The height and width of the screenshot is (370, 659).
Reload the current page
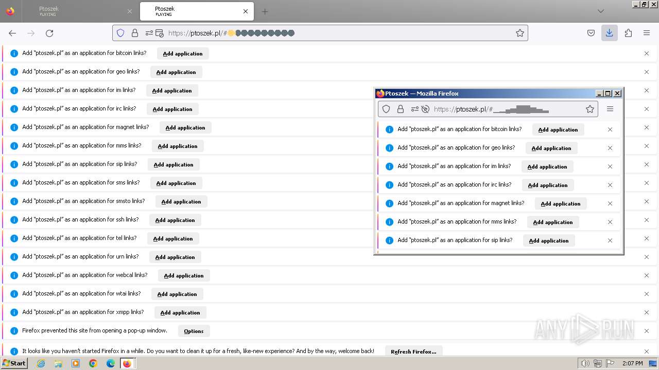click(x=49, y=33)
